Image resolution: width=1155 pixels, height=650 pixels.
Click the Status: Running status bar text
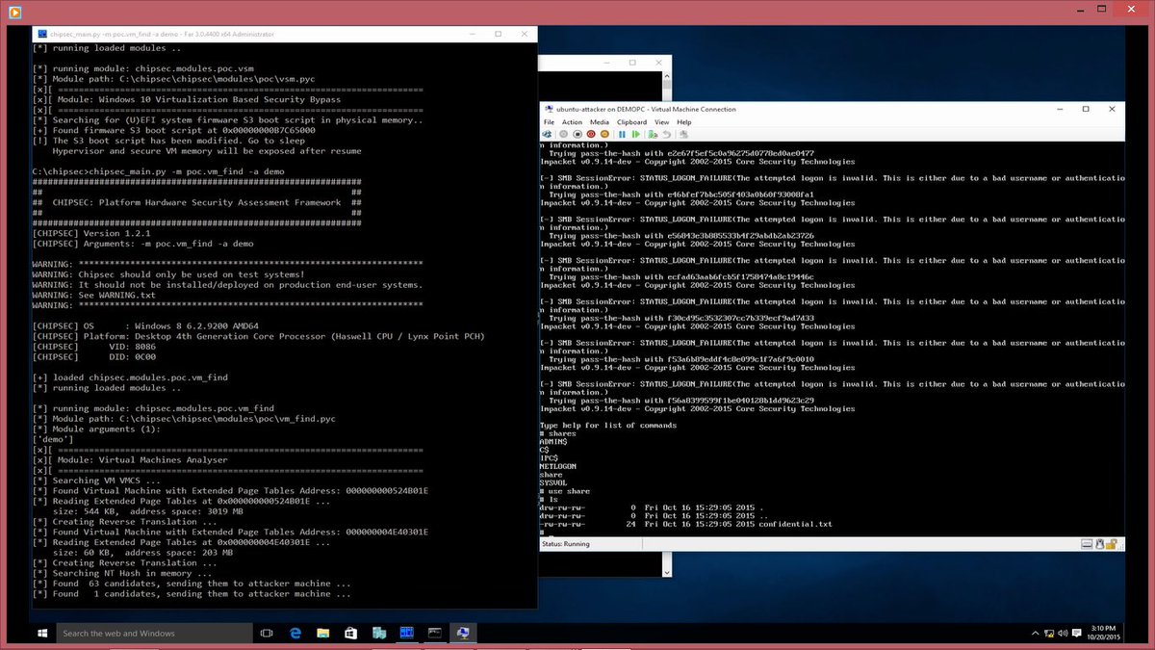pyautogui.click(x=566, y=544)
